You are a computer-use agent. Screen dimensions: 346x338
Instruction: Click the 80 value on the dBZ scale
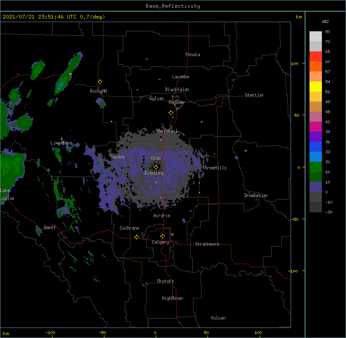tap(328, 32)
